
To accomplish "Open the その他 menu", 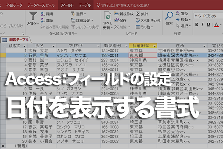I will (x=144, y=27).
